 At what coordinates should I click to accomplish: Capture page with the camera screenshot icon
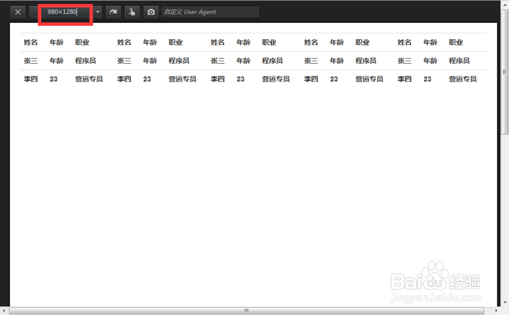click(x=151, y=12)
